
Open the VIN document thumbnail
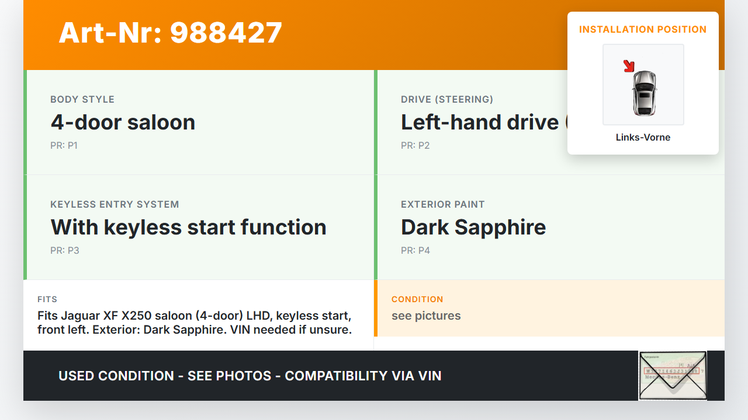click(673, 376)
